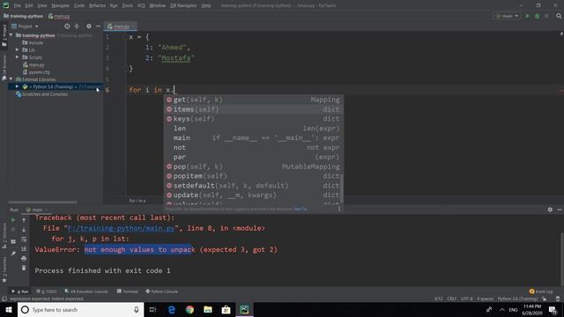
Task: Toggle soft-wrap in Run console
Action: pos(24,240)
